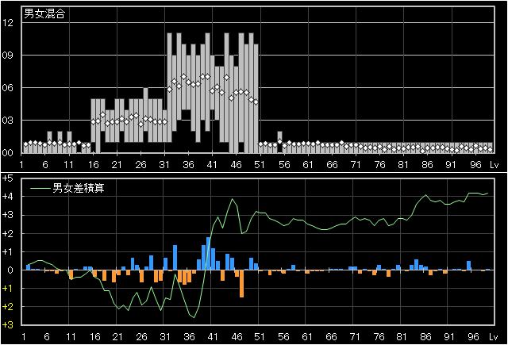Select the yellow +3 y-axis value
Image resolution: width=508 pixels, height=345 pixels.
point(7,325)
